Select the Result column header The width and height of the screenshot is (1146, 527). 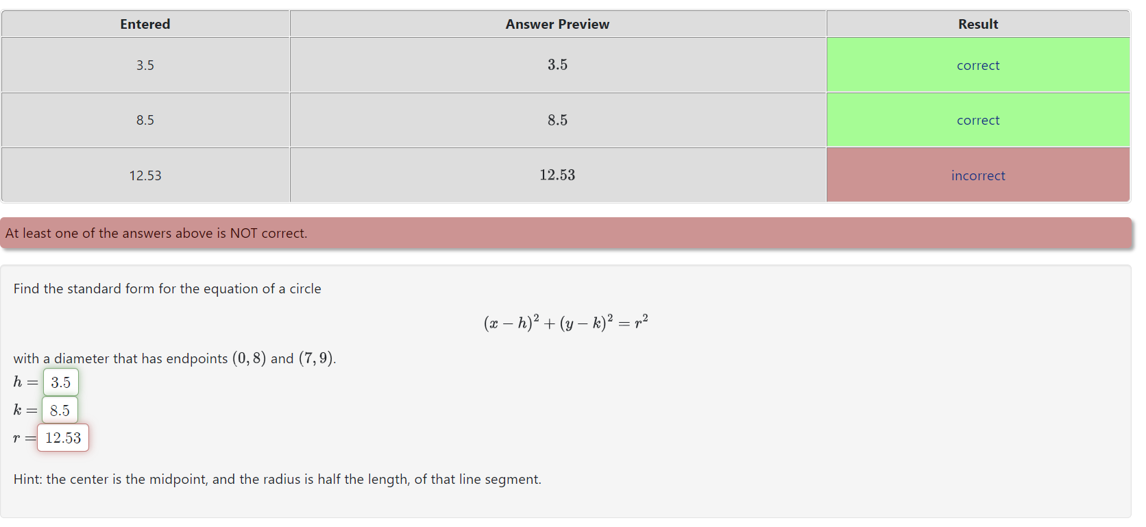pos(978,23)
